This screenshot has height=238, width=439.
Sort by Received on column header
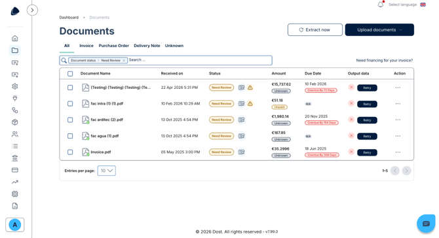pyautogui.click(x=172, y=73)
